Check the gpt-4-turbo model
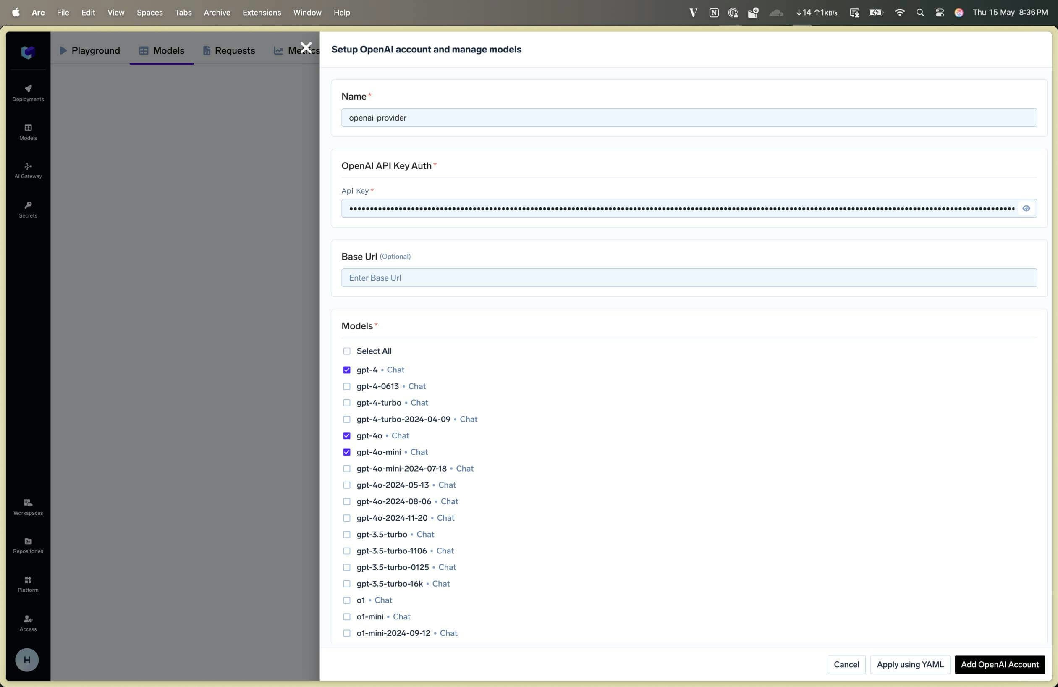 pyautogui.click(x=347, y=403)
